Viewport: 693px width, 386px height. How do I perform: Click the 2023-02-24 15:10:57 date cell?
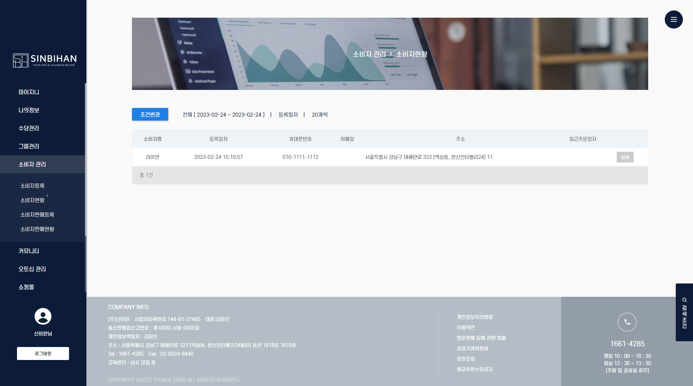coord(218,157)
